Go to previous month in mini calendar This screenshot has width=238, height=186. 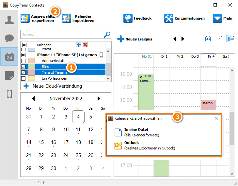pyautogui.click(x=33, y=99)
